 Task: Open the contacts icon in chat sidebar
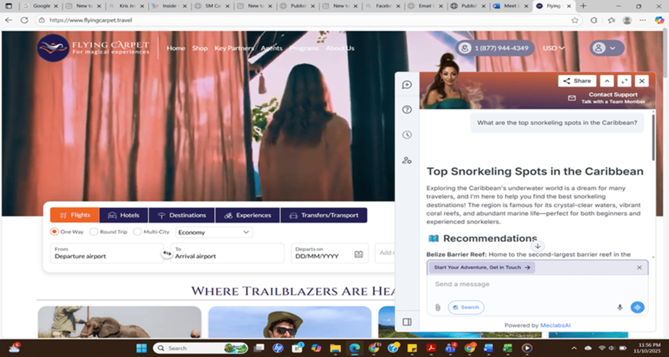407,160
